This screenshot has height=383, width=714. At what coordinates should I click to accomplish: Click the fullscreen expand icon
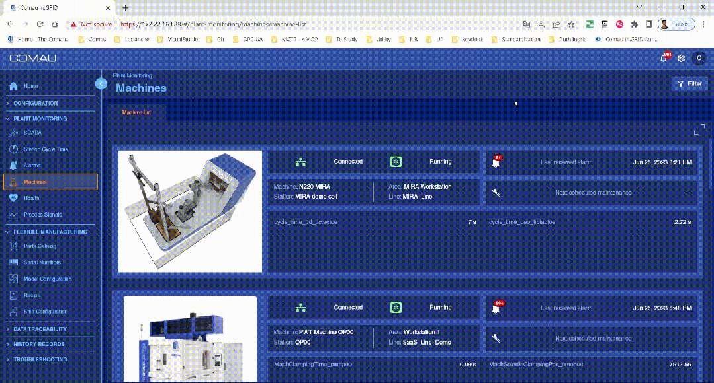coord(699,129)
